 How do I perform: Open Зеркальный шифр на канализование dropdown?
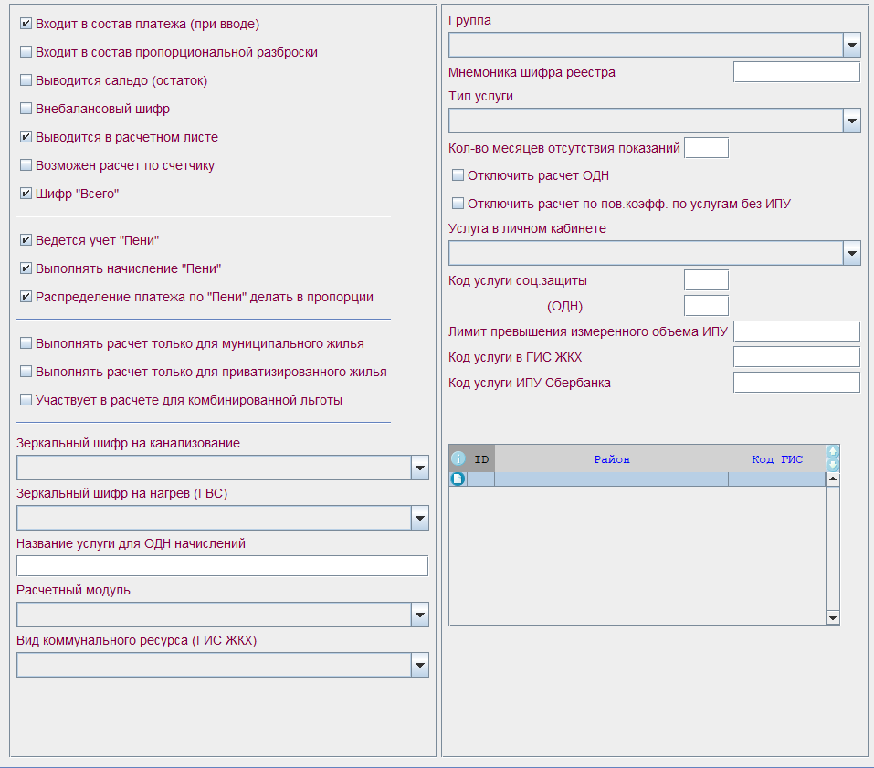click(420, 468)
